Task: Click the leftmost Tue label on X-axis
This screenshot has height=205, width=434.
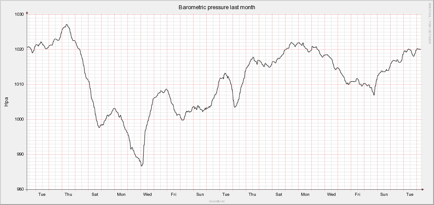Action: tap(42, 194)
